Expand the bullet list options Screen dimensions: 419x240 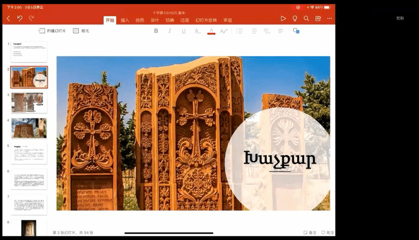click(240, 31)
